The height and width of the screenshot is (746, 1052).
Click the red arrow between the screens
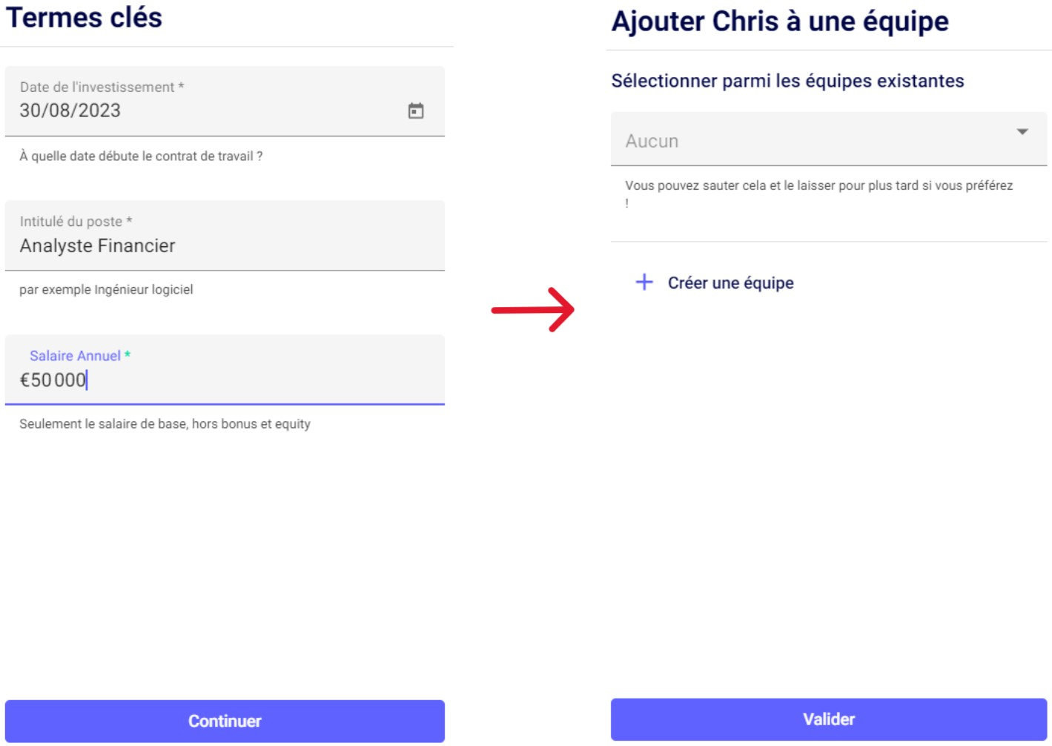[x=533, y=309]
